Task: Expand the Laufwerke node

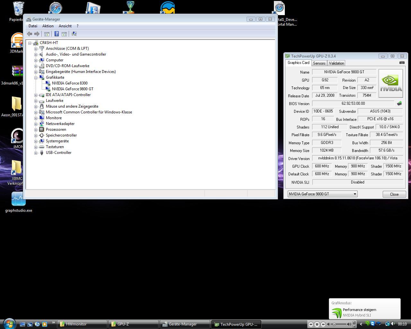Action: (x=36, y=101)
